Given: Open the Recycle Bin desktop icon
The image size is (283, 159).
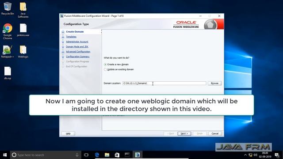Looking at the screenshot, I should click(x=8, y=8).
